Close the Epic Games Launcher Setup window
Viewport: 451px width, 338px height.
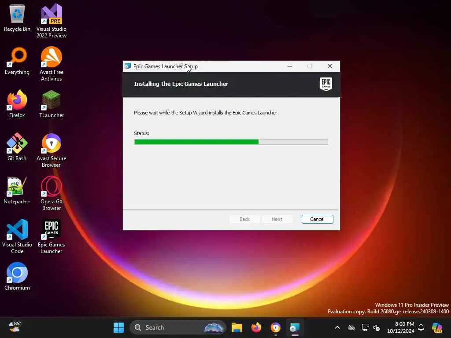coord(329,66)
